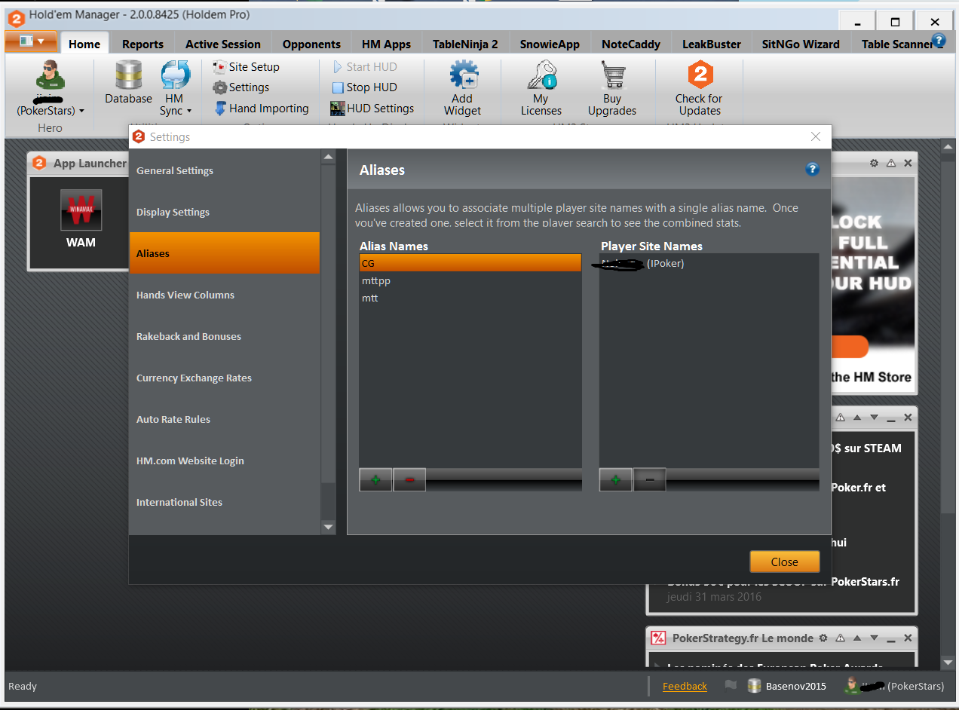This screenshot has height=710, width=959.
Task: Add a new alias name with plus button
Action: 375,479
